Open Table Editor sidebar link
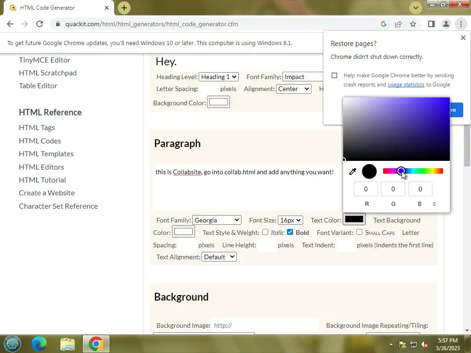 coord(38,86)
